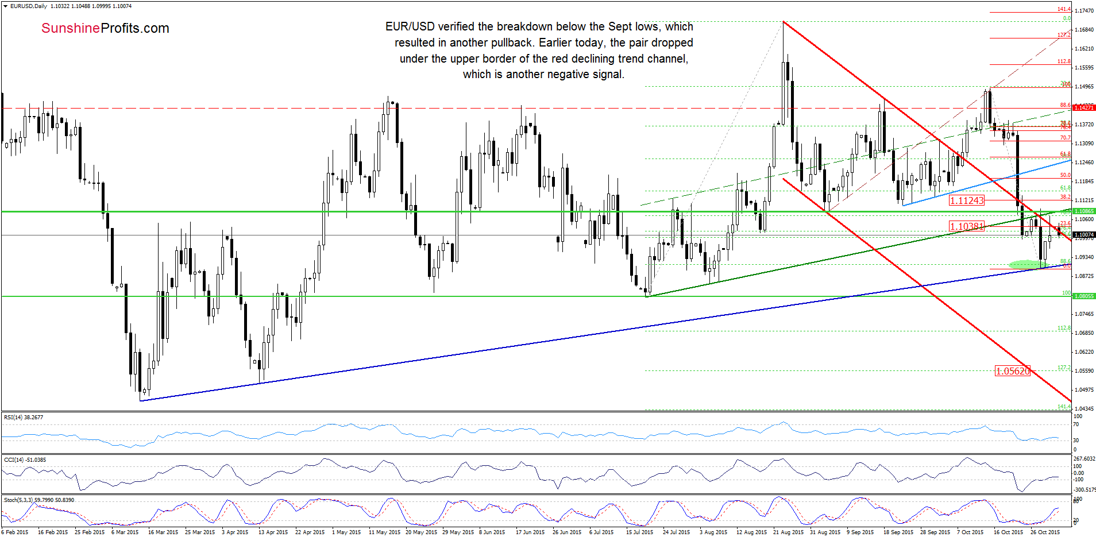Select the green 1.08055 axis price tag
The image size is (1096, 537).
tap(1085, 296)
